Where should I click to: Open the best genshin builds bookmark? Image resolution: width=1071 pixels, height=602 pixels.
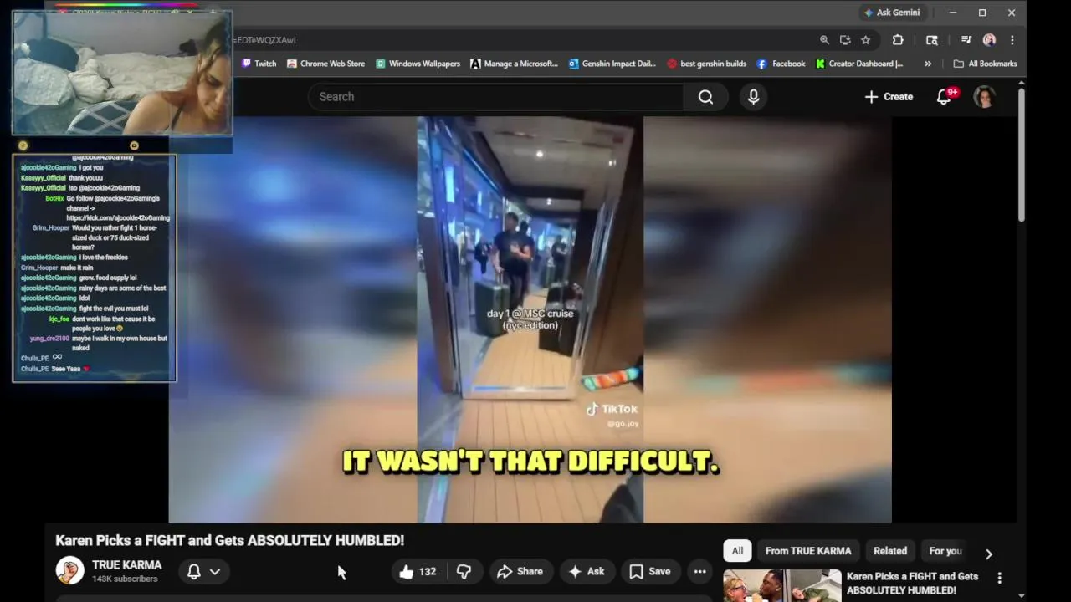(706, 64)
